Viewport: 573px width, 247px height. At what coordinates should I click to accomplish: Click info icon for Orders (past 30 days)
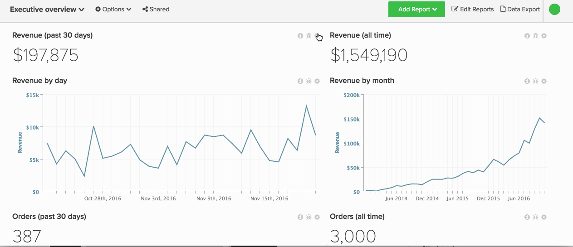300,217
